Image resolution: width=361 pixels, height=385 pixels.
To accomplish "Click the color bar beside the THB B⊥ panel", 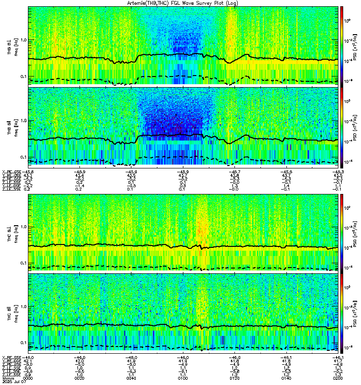I will click(x=342, y=46).
